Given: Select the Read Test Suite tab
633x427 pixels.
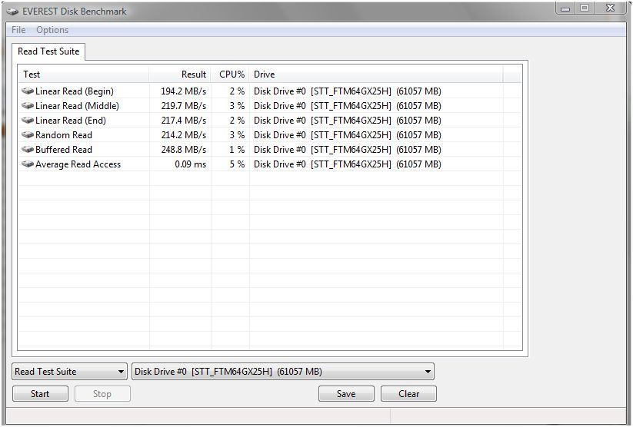Looking at the screenshot, I should [48, 51].
